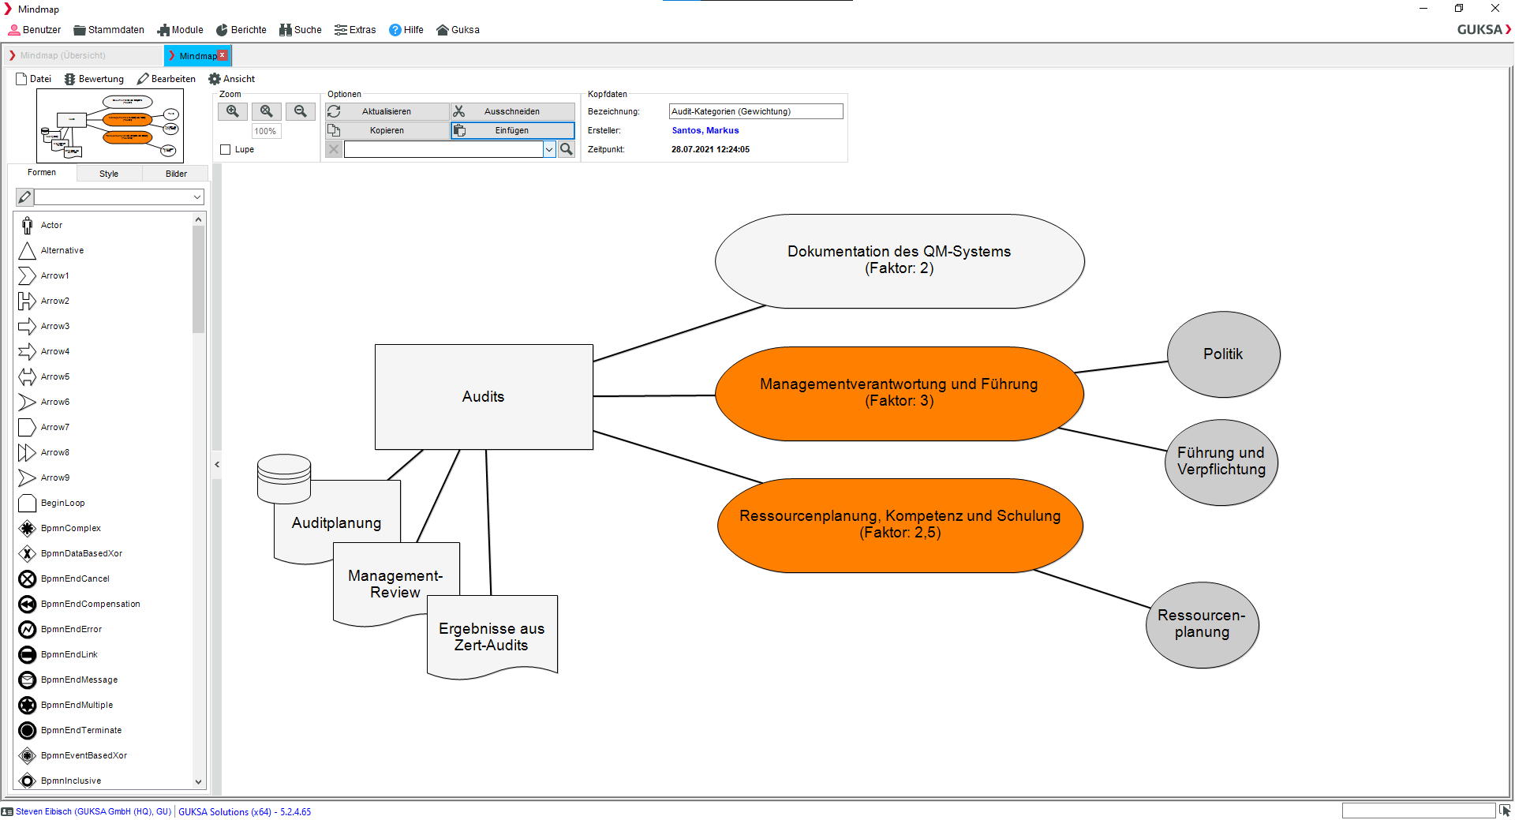Select the BeginLoop shape

[x=28, y=504]
